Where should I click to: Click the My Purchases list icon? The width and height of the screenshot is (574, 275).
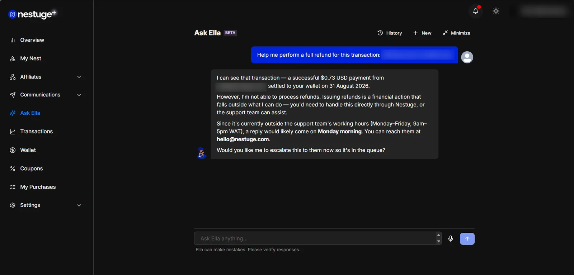coord(13,187)
